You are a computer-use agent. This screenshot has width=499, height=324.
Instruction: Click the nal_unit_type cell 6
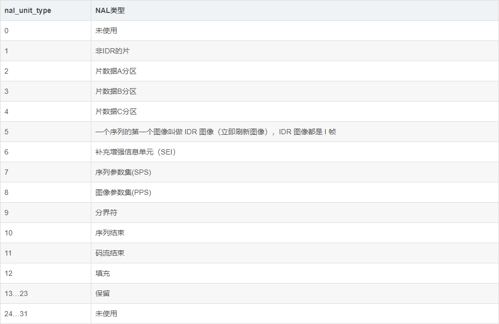click(x=46, y=152)
